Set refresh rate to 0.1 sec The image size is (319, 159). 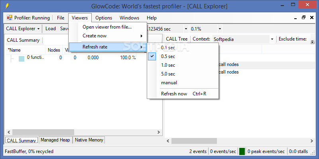click(183, 48)
